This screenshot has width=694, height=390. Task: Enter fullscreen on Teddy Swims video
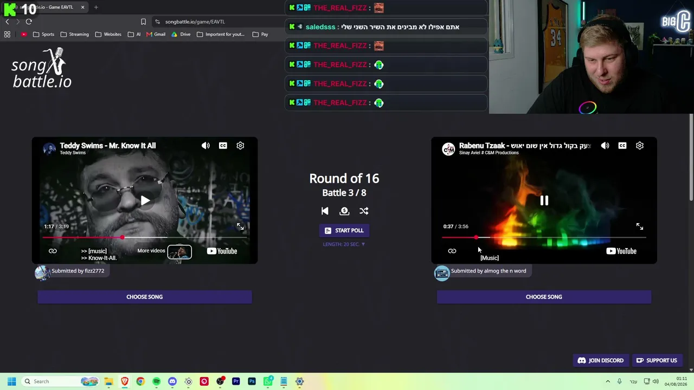click(240, 226)
